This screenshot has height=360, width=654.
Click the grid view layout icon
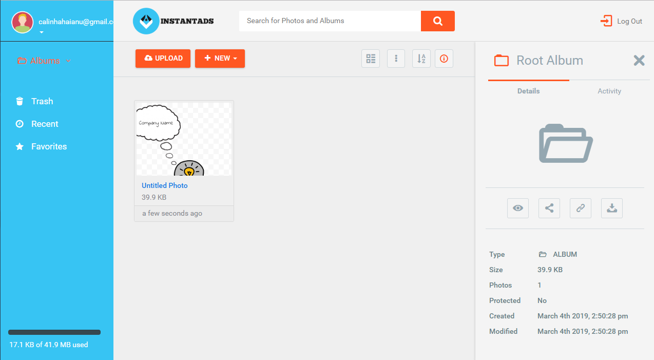tap(371, 59)
